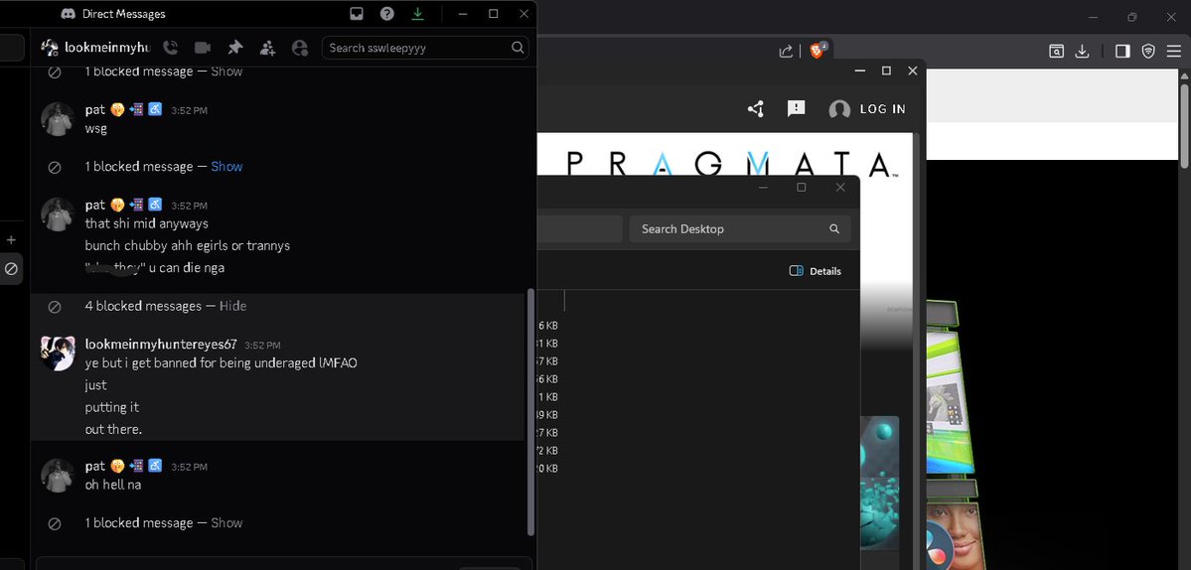Click the profile silhouette beside LOG IN

(x=839, y=109)
